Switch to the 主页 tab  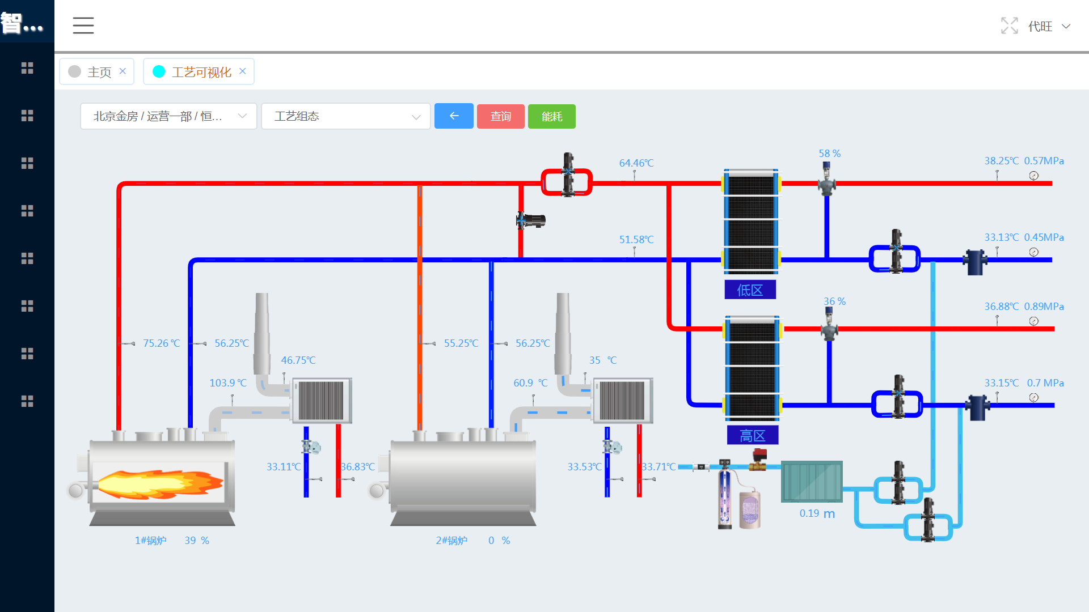99,72
